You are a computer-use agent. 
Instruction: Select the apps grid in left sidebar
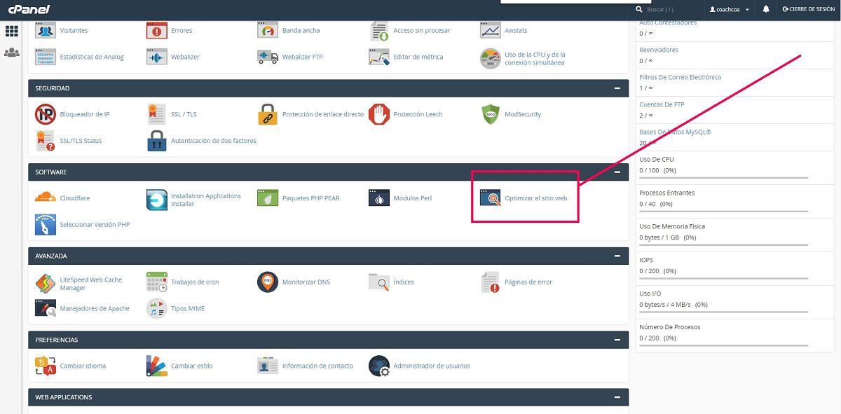pos(11,30)
